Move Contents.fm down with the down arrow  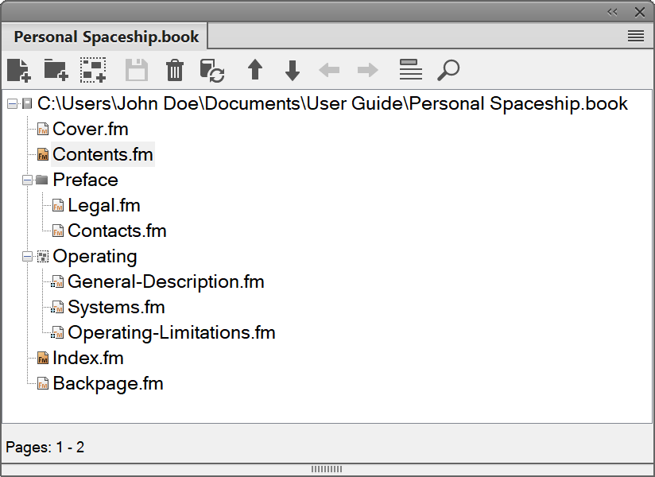point(292,70)
